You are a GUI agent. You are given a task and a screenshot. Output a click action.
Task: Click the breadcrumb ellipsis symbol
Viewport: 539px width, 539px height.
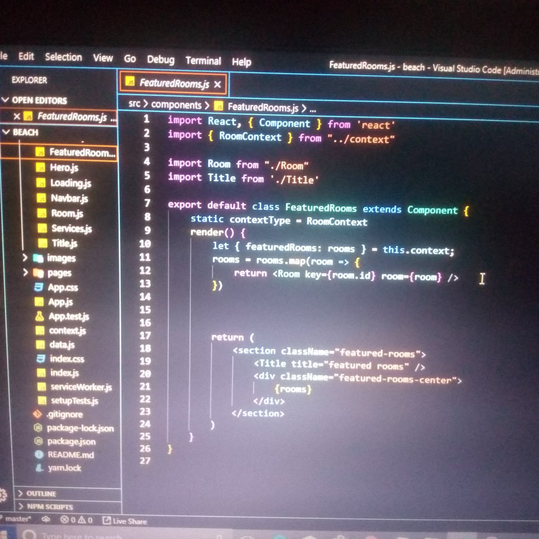point(313,109)
